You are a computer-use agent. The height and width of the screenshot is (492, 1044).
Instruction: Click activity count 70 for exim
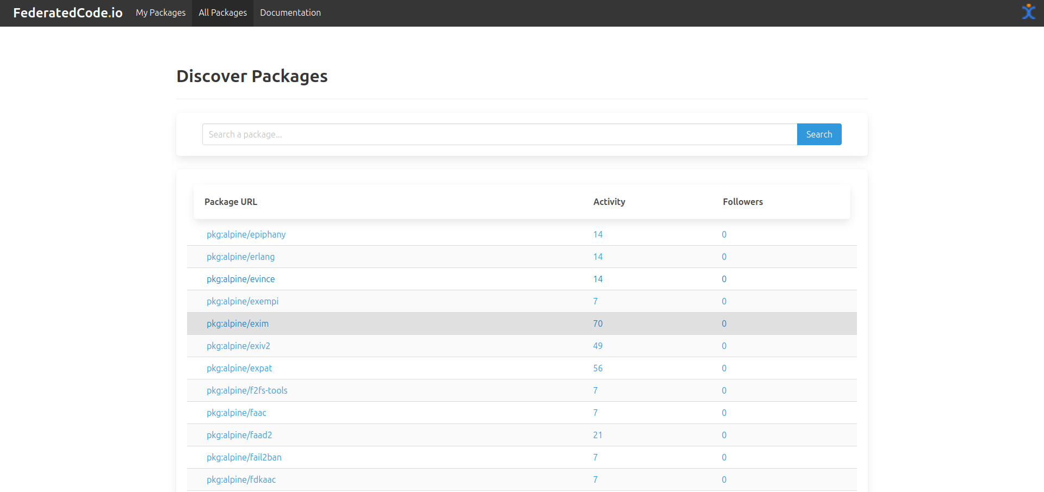(x=598, y=323)
